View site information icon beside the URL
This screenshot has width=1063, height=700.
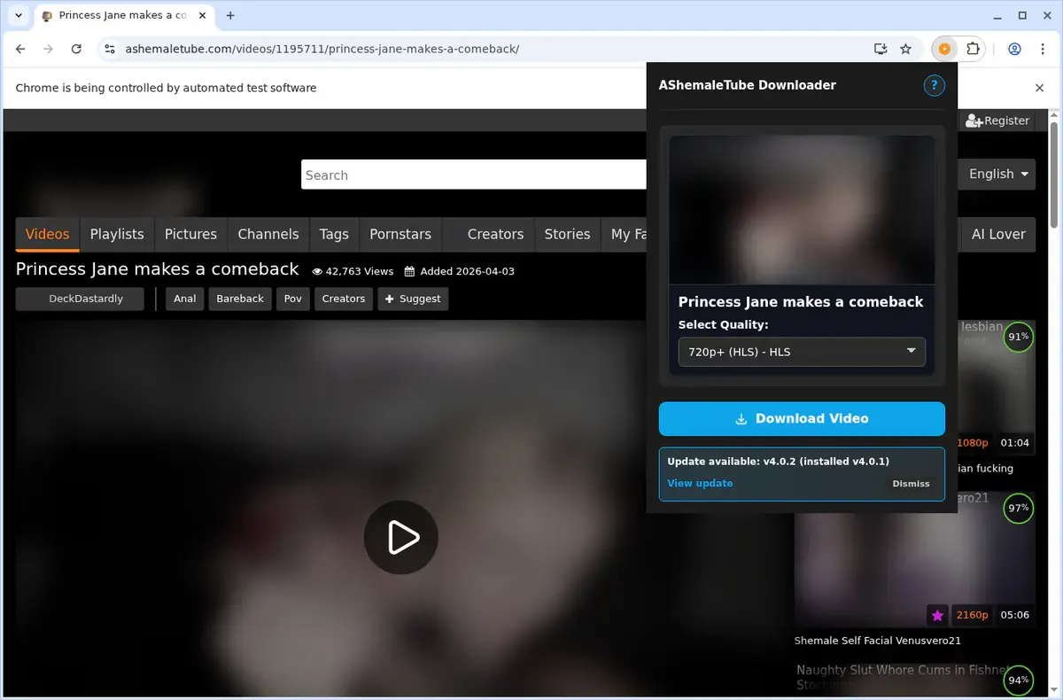coord(109,49)
